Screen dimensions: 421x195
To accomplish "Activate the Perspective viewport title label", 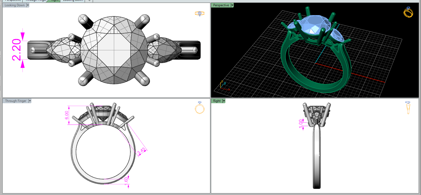I will pyautogui.click(x=221, y=5).
